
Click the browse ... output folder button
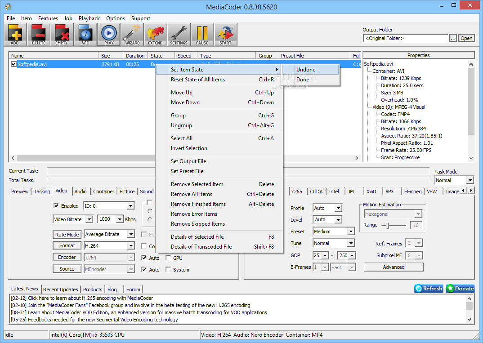(453, 38)
